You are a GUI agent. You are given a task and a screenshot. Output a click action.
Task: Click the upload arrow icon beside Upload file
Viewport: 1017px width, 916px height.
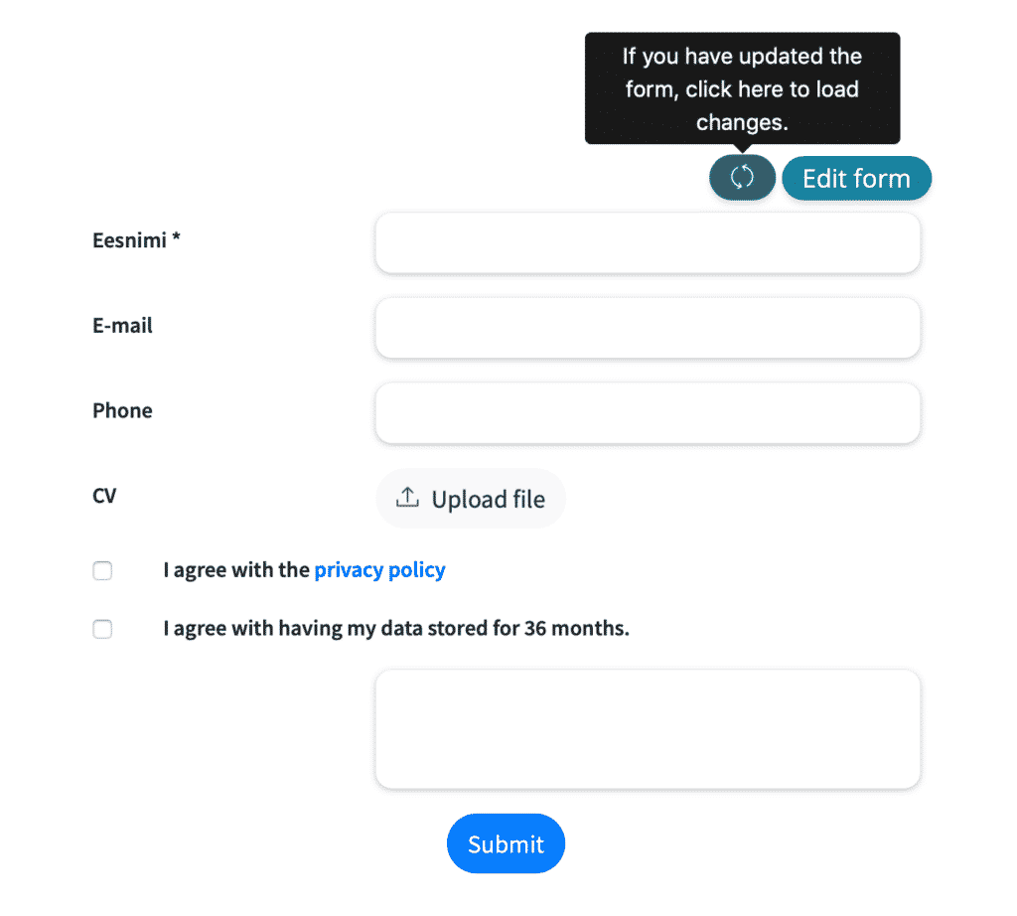407,498
